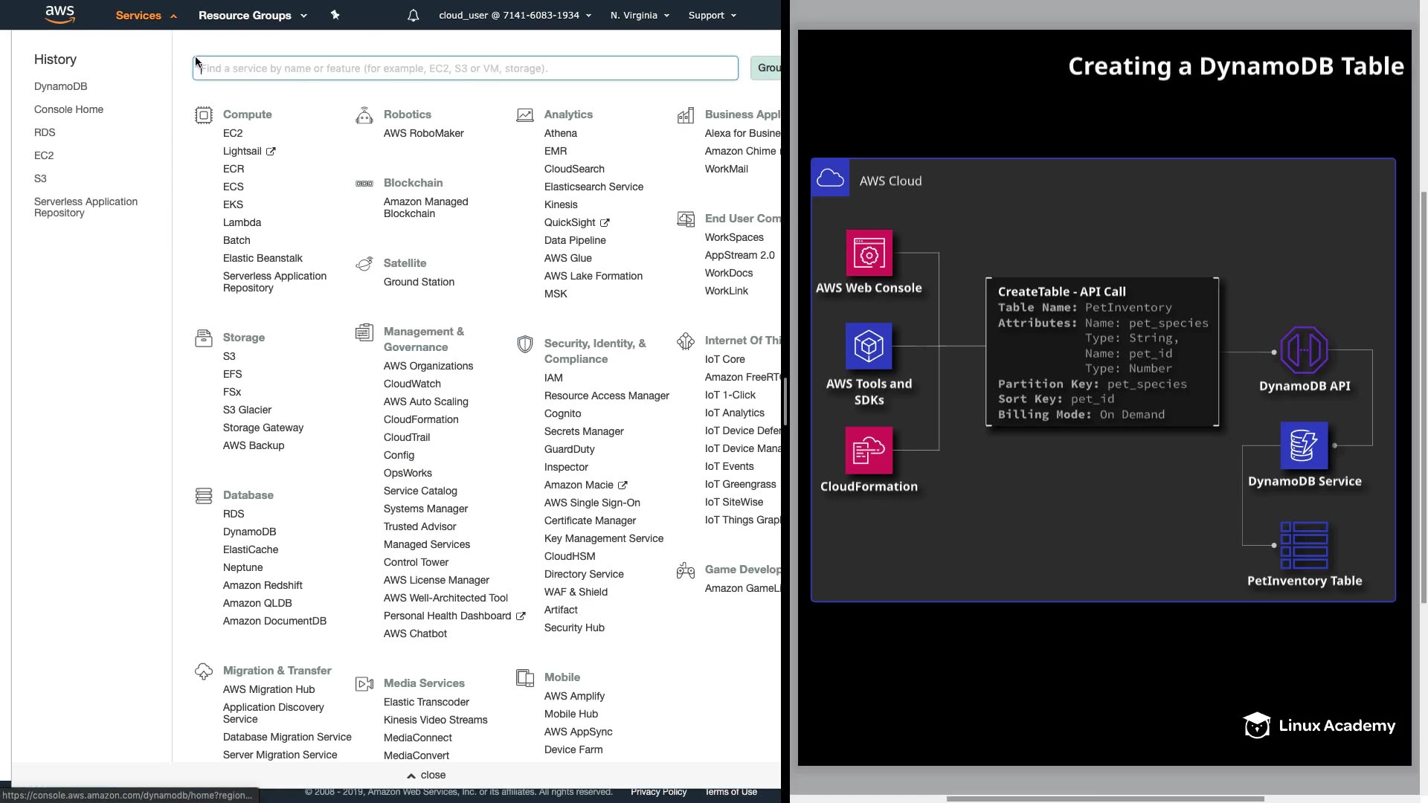Click the pin shortcuts icon in navbar
This screenshot has width=1428, height=803.
(335, 15)
